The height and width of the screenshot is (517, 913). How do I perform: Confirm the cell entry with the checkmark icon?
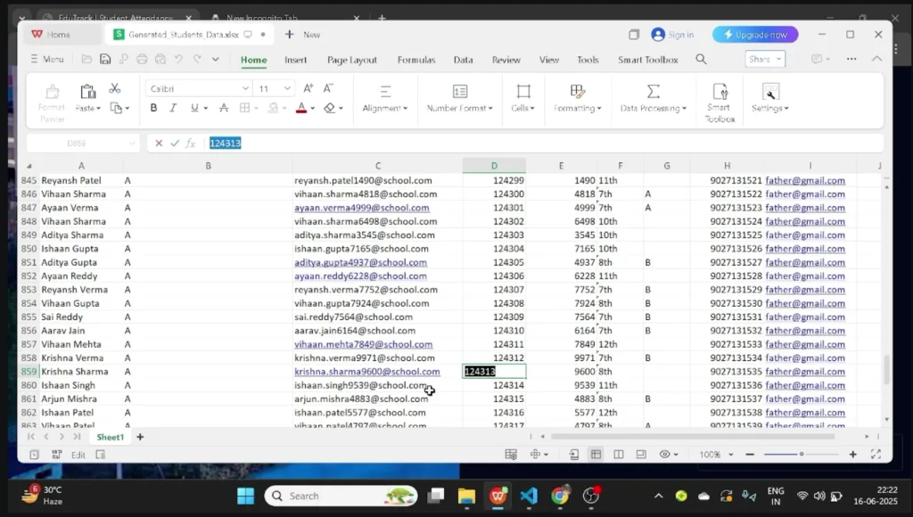175,144
